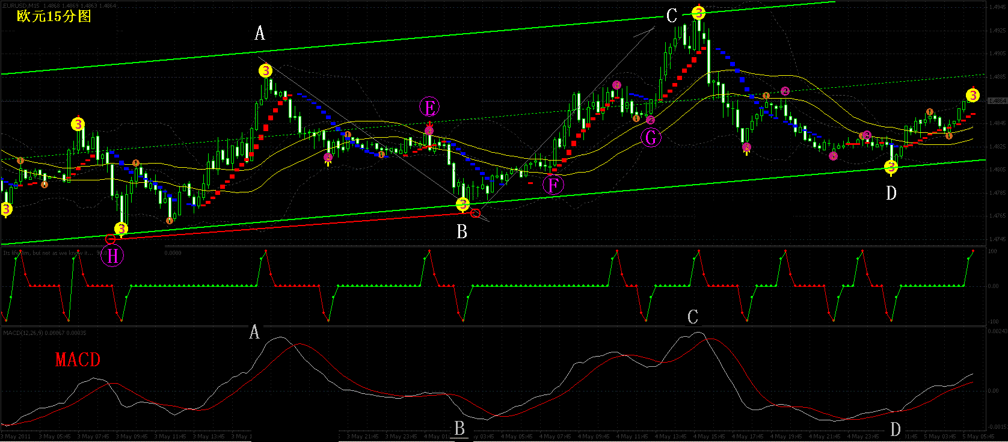The width and height of the screenshot is (1008, 442).
Task: Click the 1.4825 price axis label
Action: point(997,147)
